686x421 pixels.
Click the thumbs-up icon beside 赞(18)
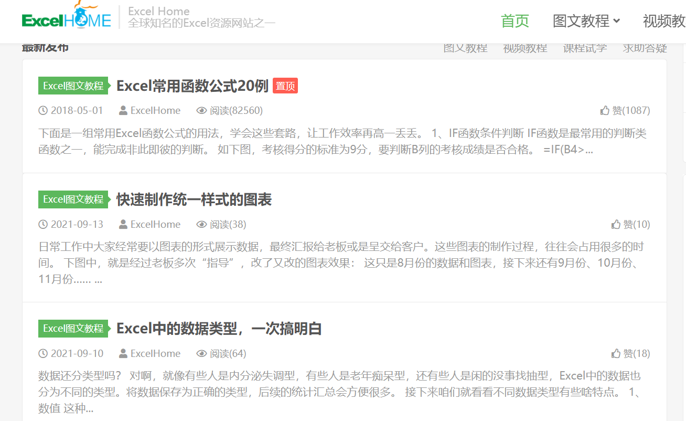tap(616, 353)
